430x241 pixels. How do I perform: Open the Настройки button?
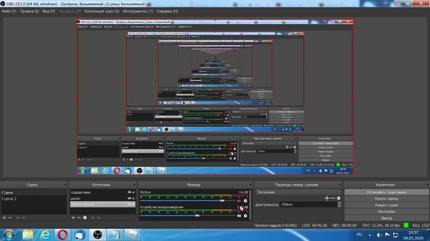[386, 212]
